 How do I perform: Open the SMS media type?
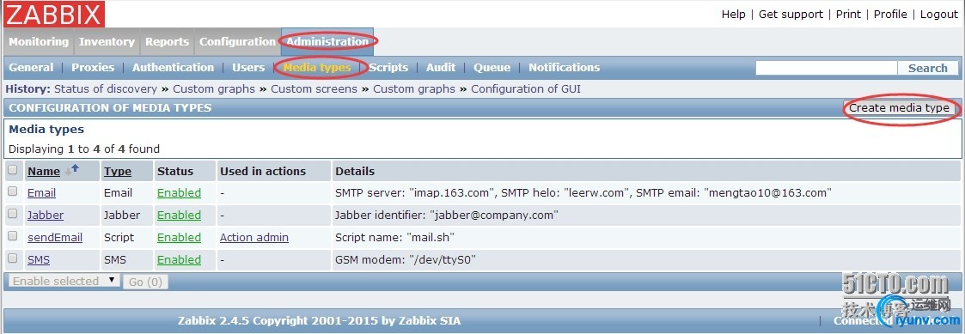(38, 259)
